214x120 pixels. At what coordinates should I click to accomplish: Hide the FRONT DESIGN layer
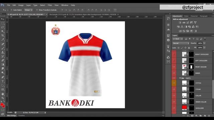coord(174,67)
